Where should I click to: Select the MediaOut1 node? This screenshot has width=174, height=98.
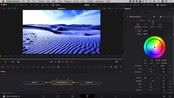89,82
